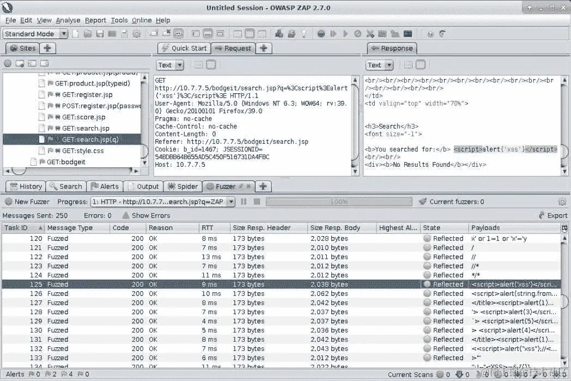Click the Pause fuzzer icon
Viewport: 571px width, 381px height.
(244, 202)
